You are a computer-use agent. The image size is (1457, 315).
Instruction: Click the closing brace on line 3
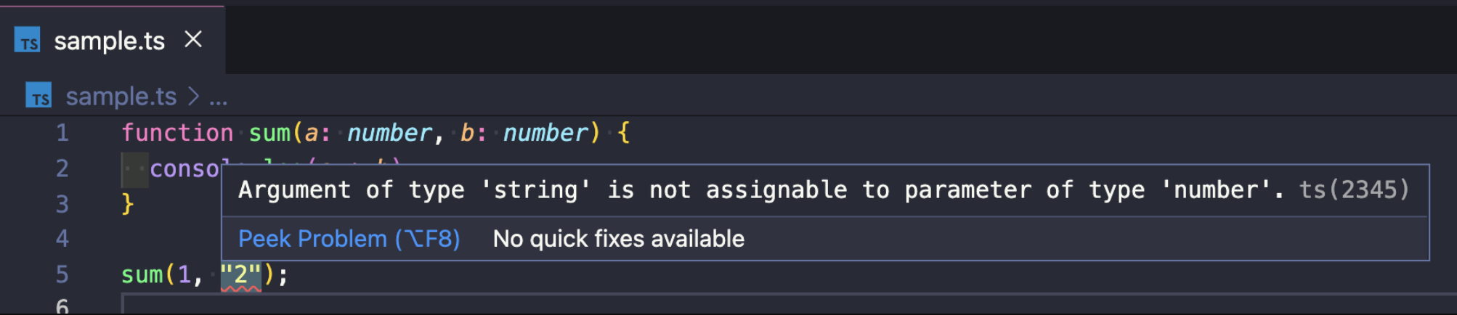point(128,204)
